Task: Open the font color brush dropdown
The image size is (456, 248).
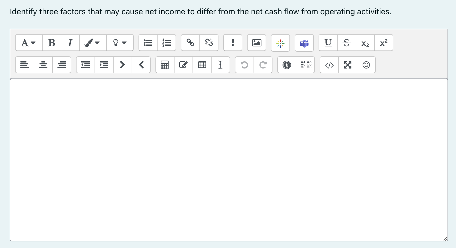Action: pos(92,43)
